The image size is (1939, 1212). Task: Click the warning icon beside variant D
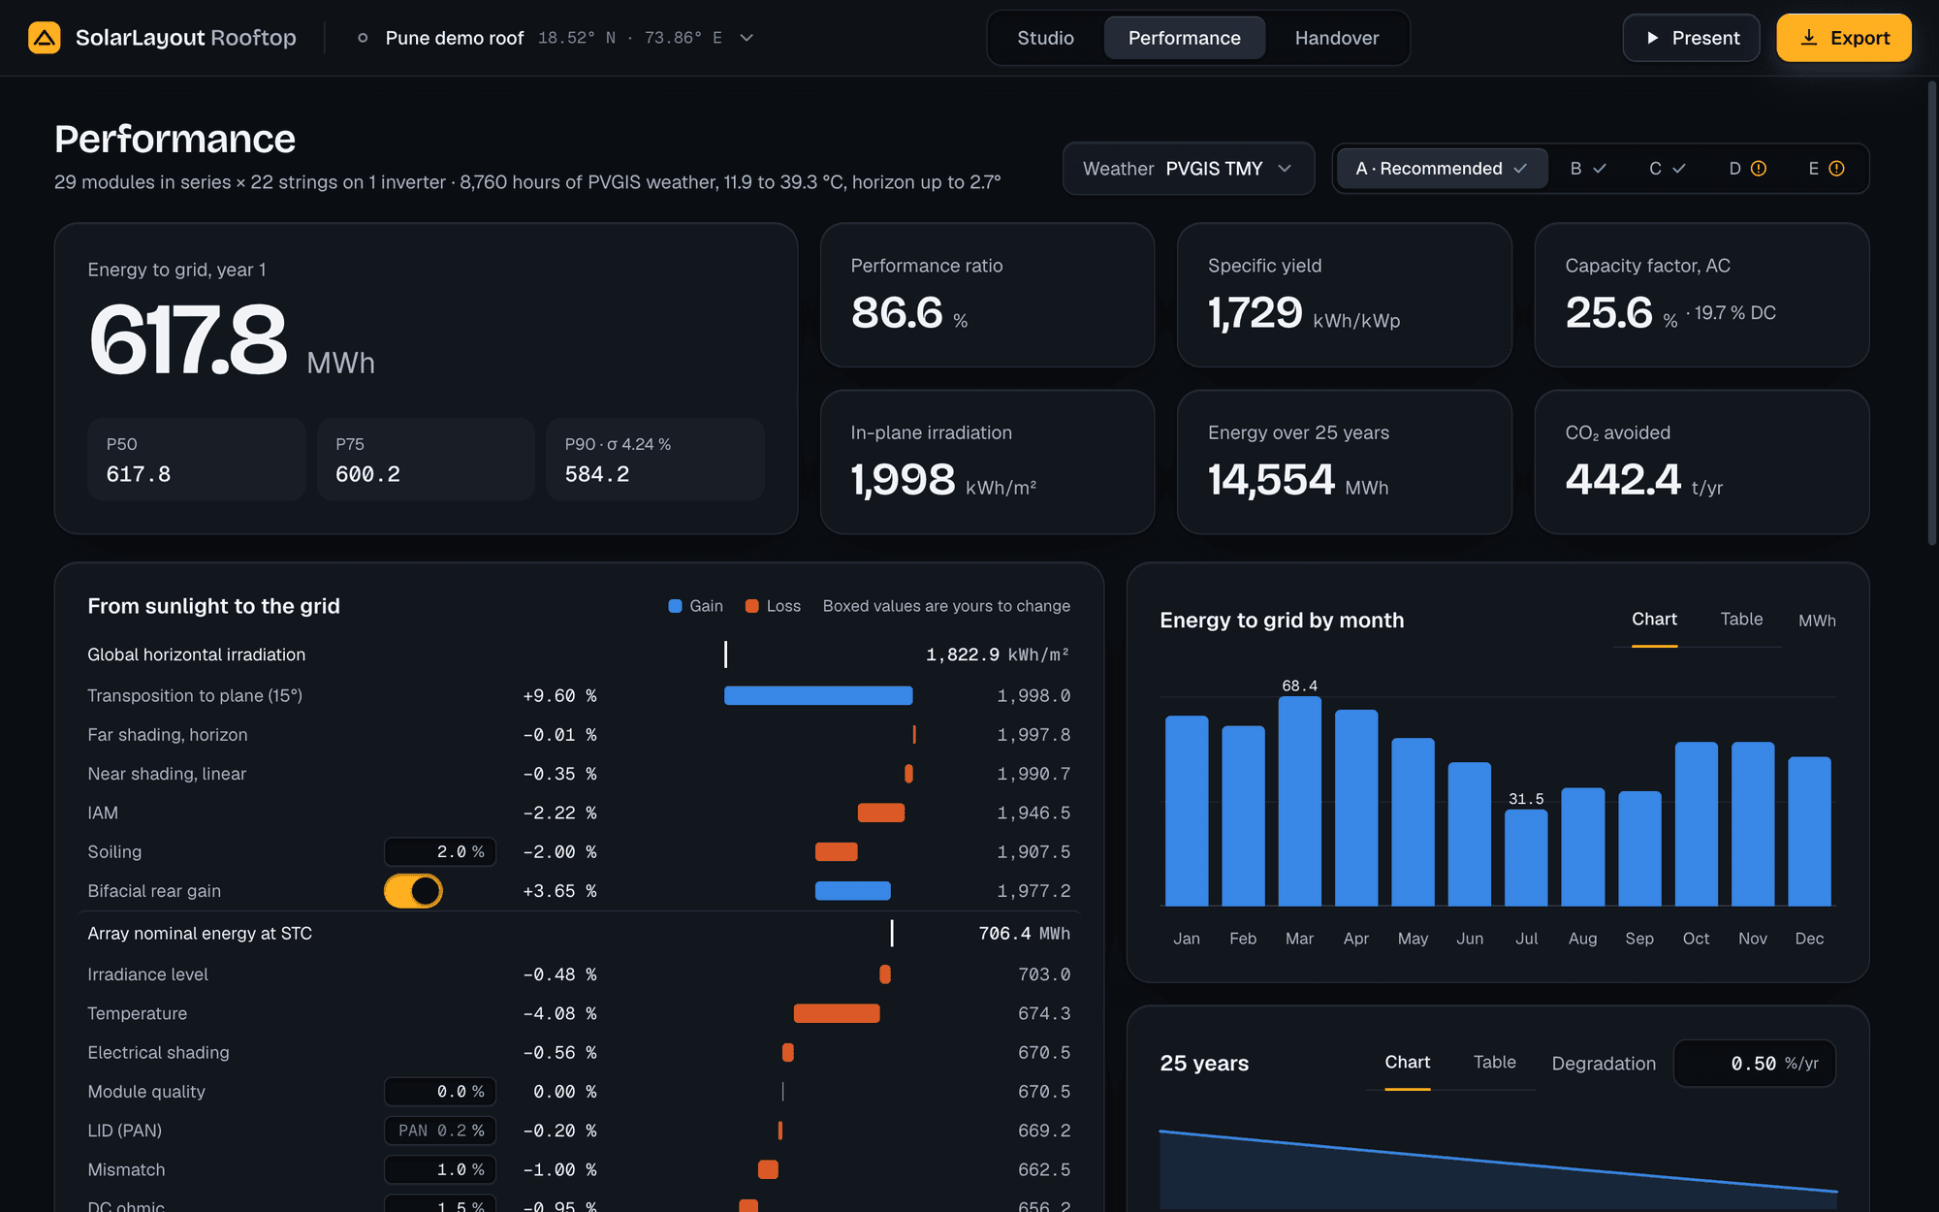tap(1759, 169)
